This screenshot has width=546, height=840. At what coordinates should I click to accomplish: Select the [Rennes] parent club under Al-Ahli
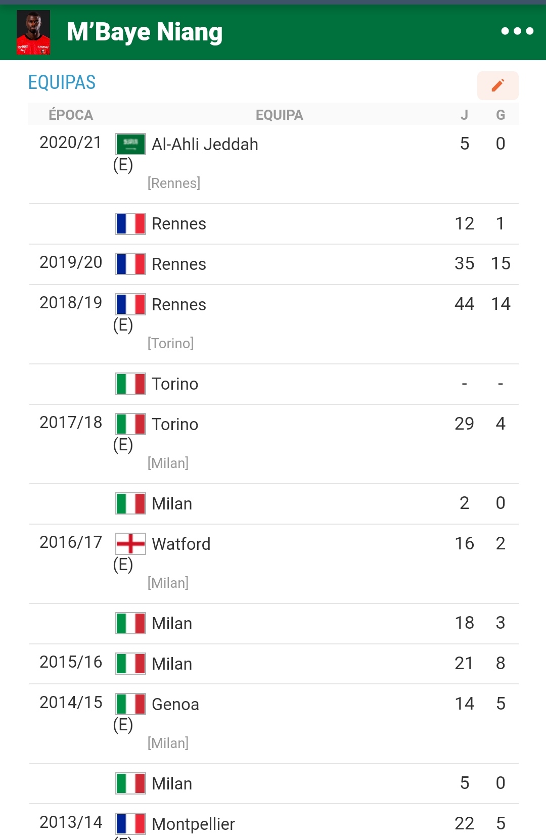(174, 183)
